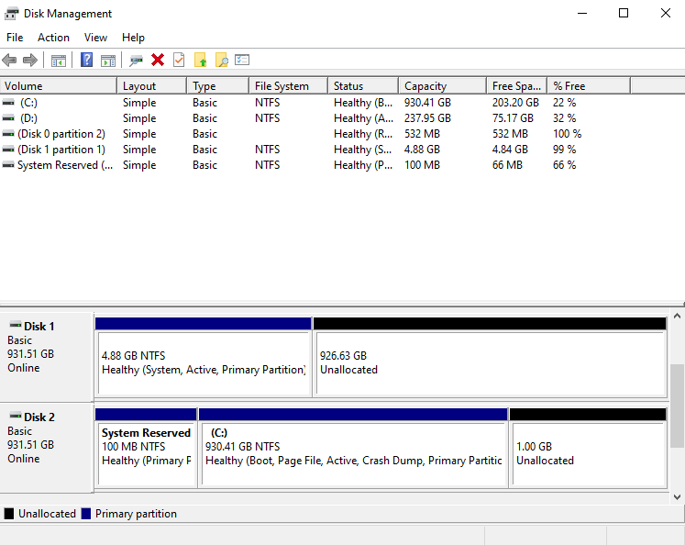Click the Disk Management title bar app icon
685x545 pixels.
click(11, 14)
